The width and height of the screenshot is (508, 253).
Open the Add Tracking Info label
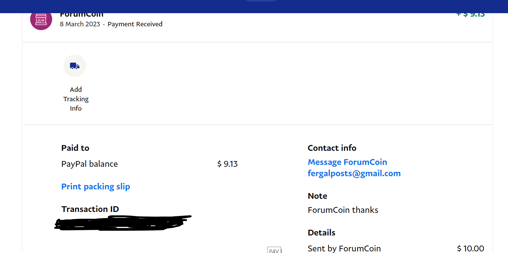point(76,99)
